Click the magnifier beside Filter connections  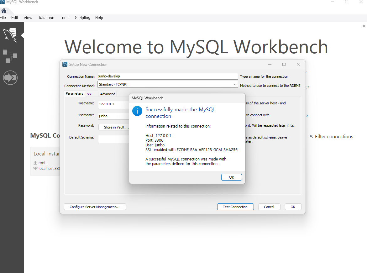tap(311, 136)
